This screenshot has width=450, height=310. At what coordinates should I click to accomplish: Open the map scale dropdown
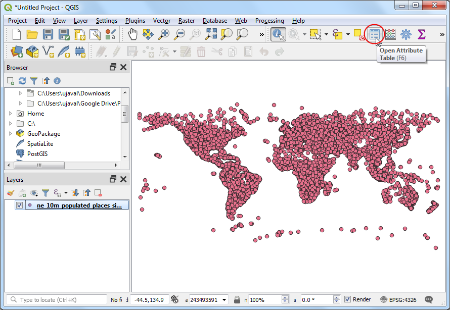pos(224,299)
